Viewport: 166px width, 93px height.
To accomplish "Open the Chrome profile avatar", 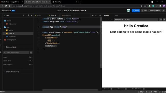I will point(164,6).
